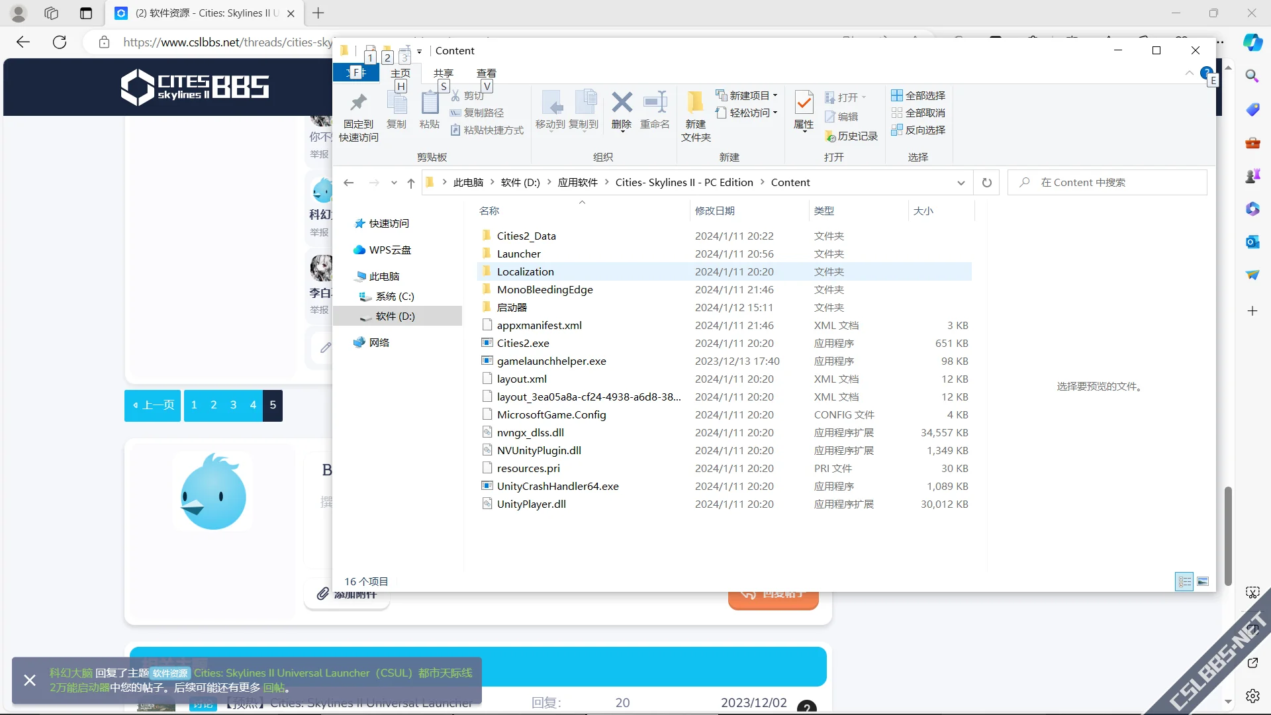Image resolution: width=1271 pixels, height=715 pixels.
Task: Open New item (新建项目) dropdown
Action: 747,96
